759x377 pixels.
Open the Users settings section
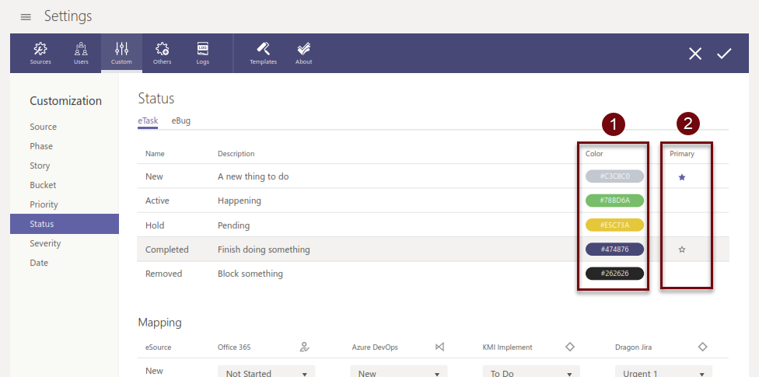(x=81, y=53)
